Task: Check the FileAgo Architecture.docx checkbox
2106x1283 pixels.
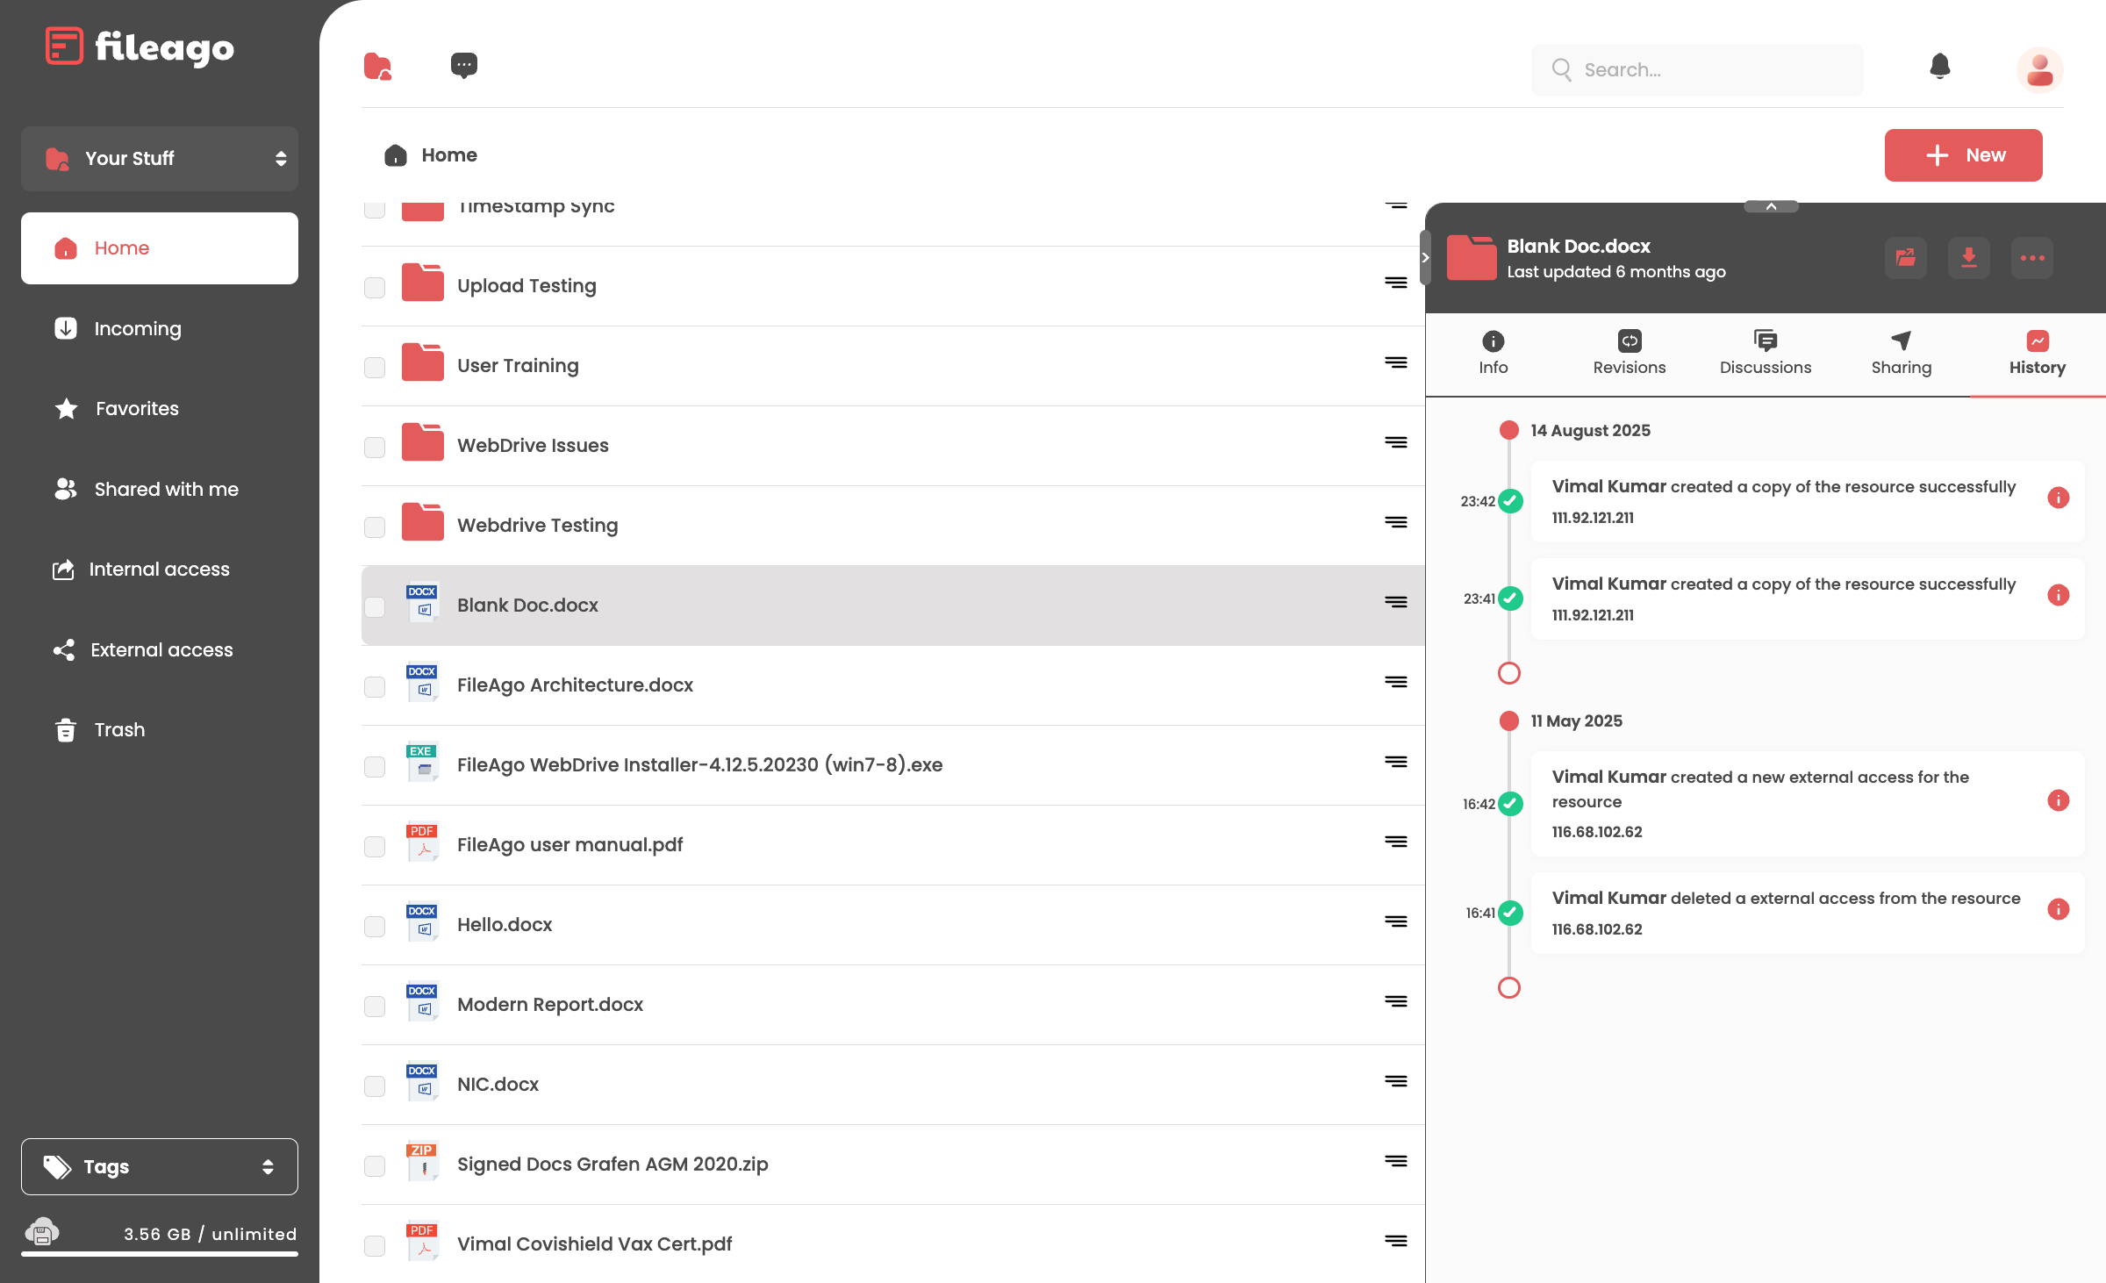Action: click(x=375, y=687)
